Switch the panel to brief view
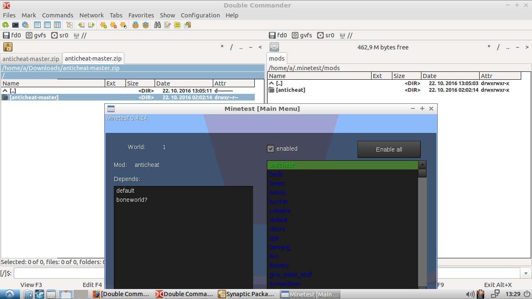 [x=37, y=25]
